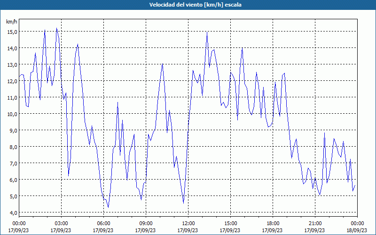Click the 18/09/23 date label
Image resolution: width=376 pixels, height=235 pixels.
[x=357, y=230]
